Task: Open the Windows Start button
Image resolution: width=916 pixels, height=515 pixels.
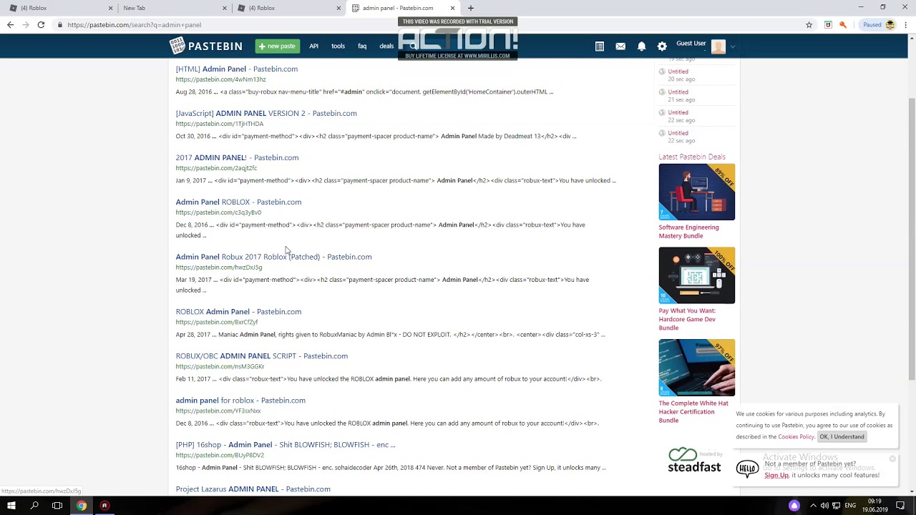Action: (11, 506)
